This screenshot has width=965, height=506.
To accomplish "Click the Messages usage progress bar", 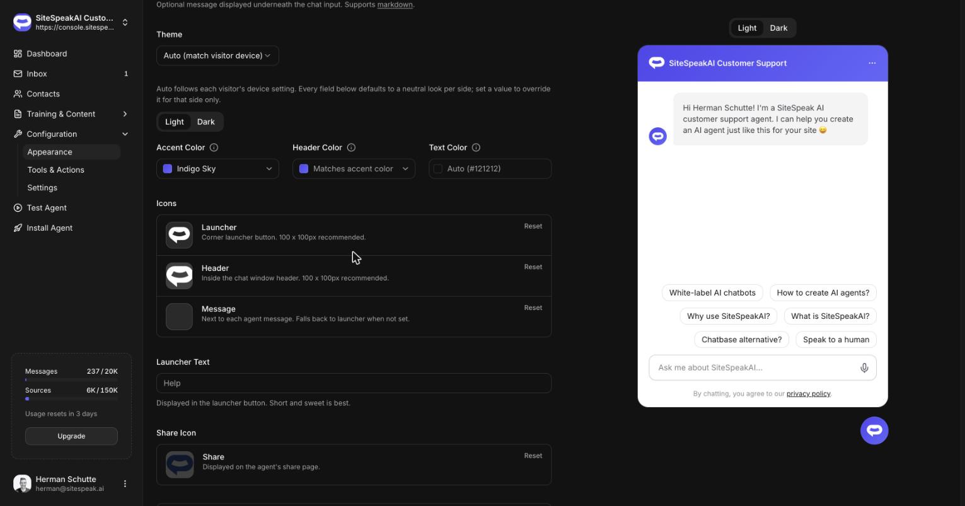I will (71, 380).
